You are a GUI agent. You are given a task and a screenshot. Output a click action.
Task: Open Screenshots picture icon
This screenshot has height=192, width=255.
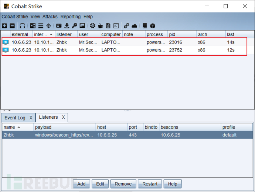pos(82,26)
